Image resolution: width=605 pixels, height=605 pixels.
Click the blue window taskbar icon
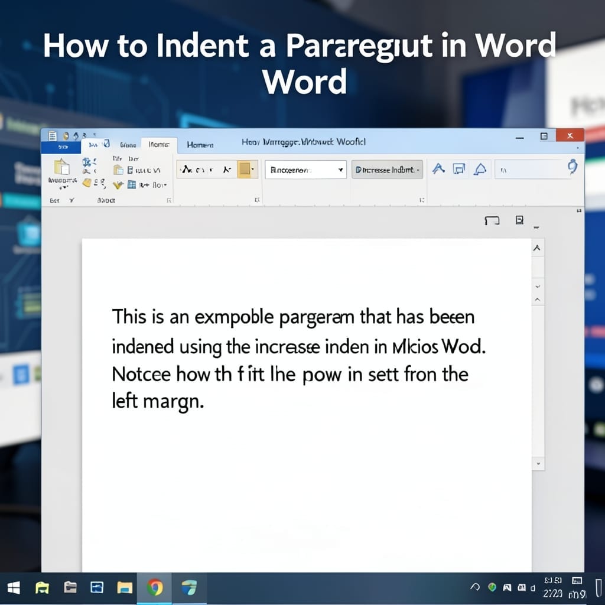tap(96, 587)
